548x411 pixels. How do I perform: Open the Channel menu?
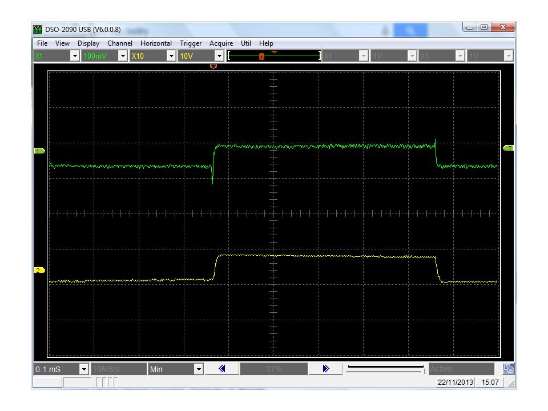pos(120,43)
